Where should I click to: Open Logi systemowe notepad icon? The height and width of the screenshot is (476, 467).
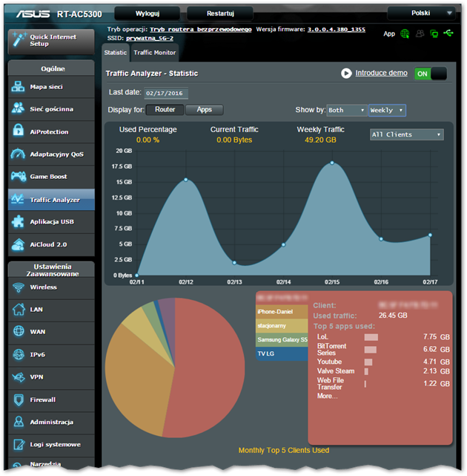tap(19, 444)
